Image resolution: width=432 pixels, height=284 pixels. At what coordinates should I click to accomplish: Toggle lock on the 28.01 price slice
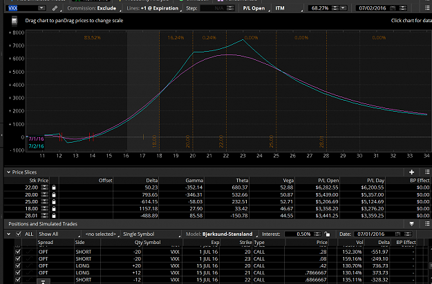tap(54, 216)
